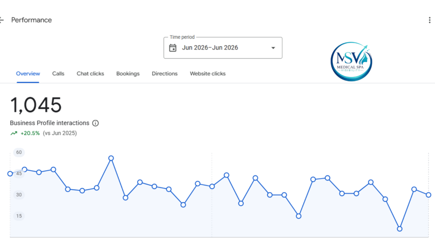This screenshot has width=435, height=245.
Task: Expand the Time period dropdown arrow
Action: click(273, 48)
